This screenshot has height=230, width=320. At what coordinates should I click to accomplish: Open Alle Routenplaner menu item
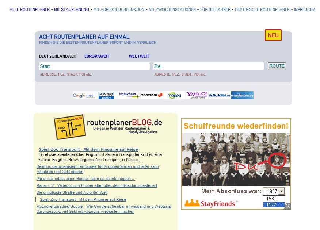[x=30, y=9]
